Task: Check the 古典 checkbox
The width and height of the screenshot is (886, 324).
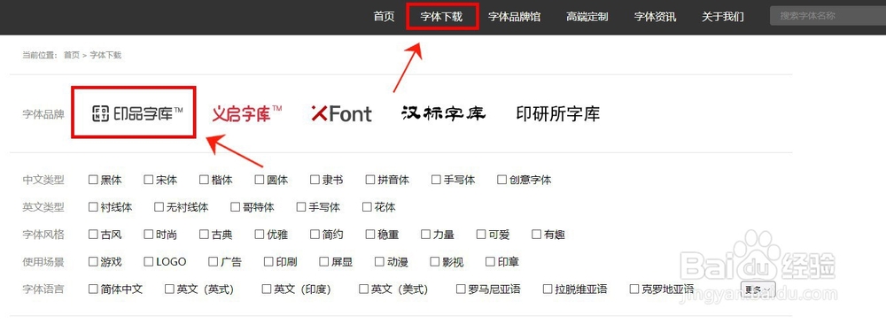Action: (x=204, y=235)
